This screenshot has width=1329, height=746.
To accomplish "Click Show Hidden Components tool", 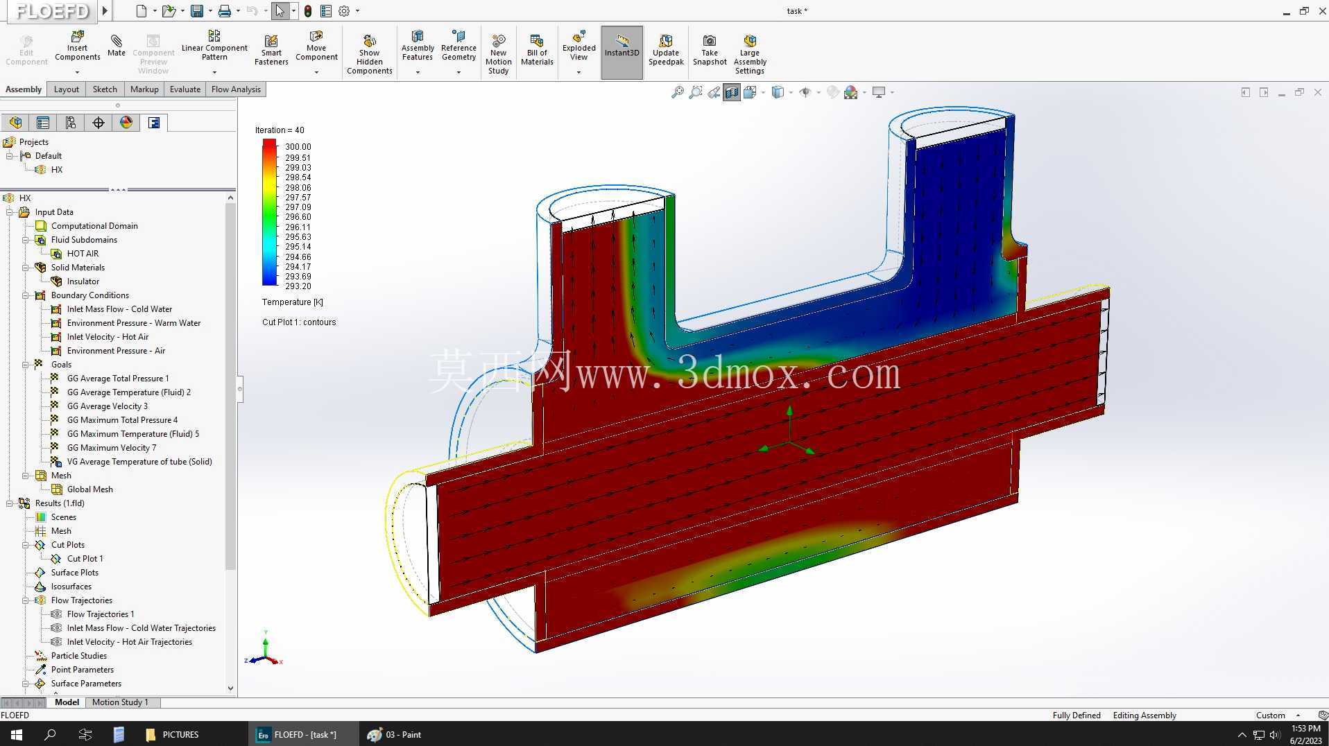I will [370, 54].
